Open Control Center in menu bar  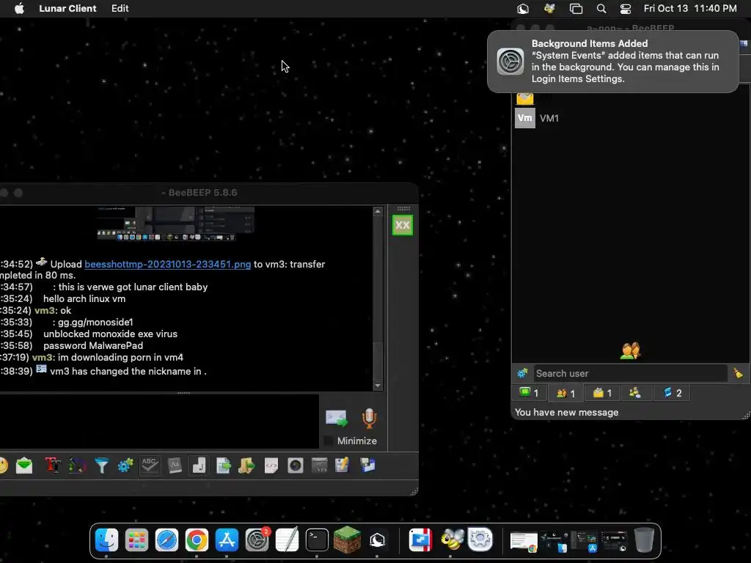(625, 9)
